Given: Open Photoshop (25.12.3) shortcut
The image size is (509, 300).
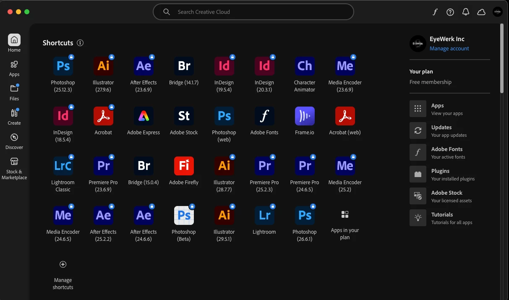Looking at the screenshot, I should pyautogui.click(x=63, y=66).
